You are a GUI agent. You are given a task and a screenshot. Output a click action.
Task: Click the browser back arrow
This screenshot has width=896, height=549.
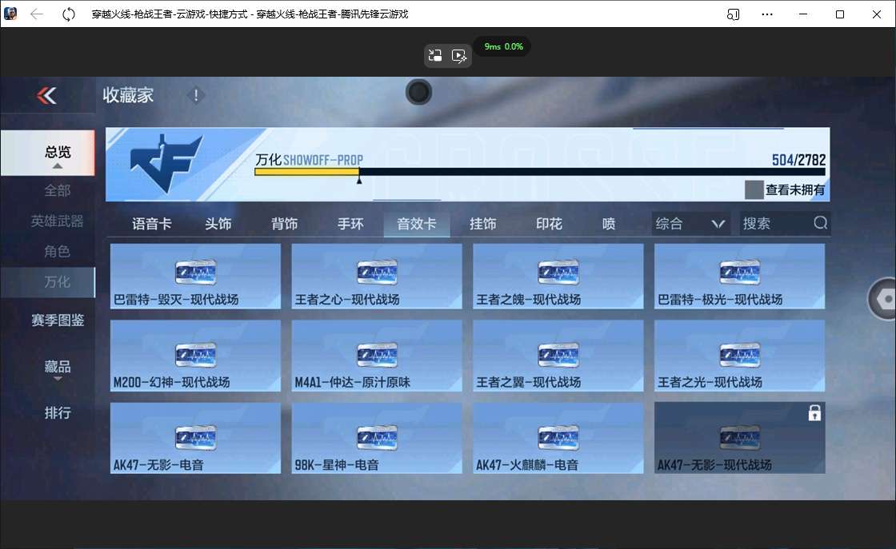(x=37, y=14)
